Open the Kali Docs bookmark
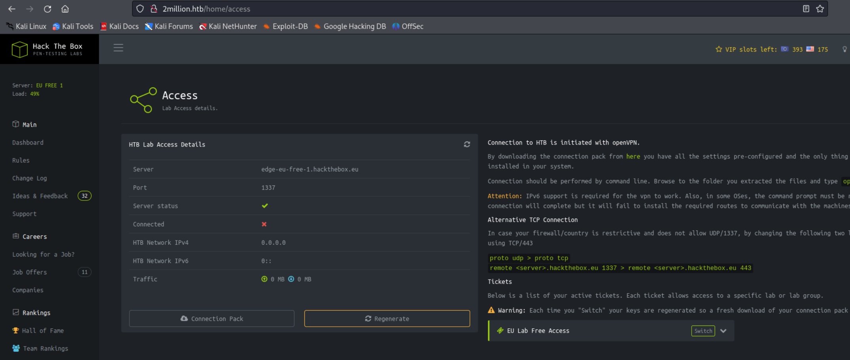This screenshot has width=850, height=360. (119, 26)
